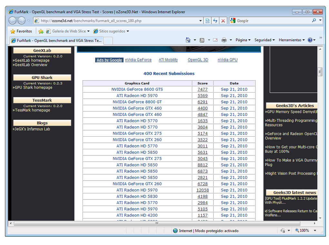Click the Refresh page icon
The height and width of the screenshot is (245, 329).
(215, 21)
